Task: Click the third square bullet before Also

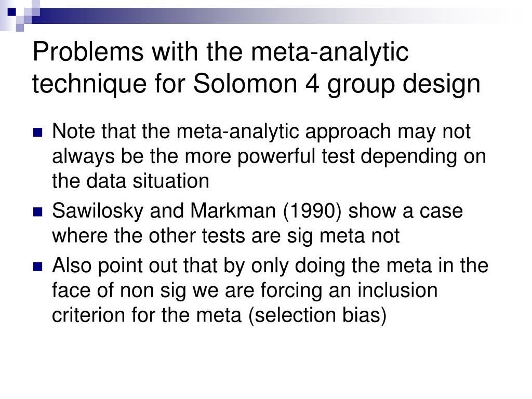Action: coord(38,267)
